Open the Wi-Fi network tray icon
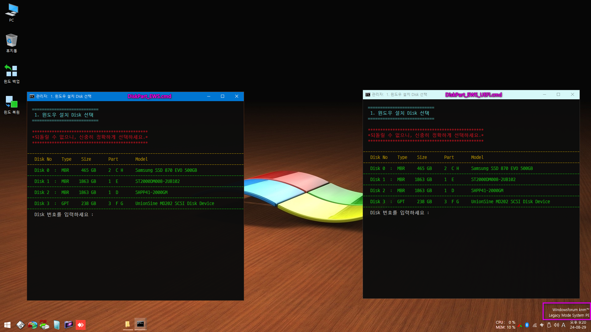This screenshot has width=591, height=332. [x=535, y=325]
